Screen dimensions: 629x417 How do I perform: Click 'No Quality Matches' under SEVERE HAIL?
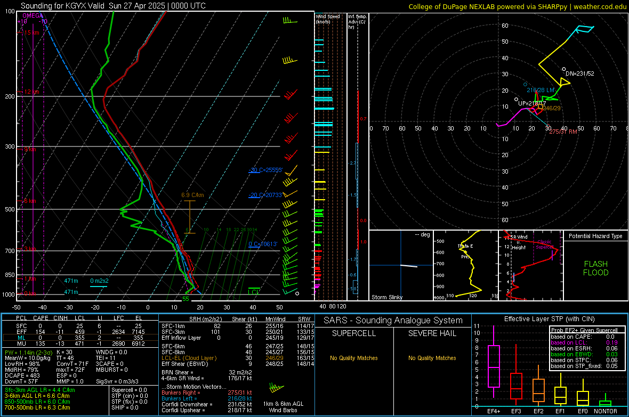coord(432,358)
